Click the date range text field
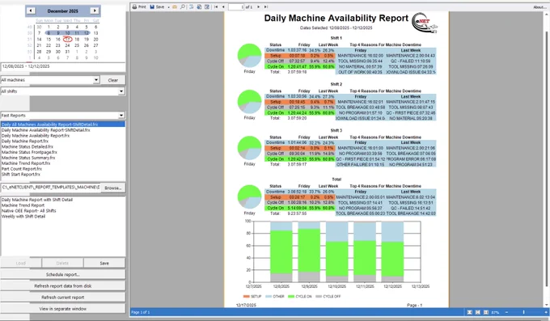 pyautogui.click(x=63, y=66)
